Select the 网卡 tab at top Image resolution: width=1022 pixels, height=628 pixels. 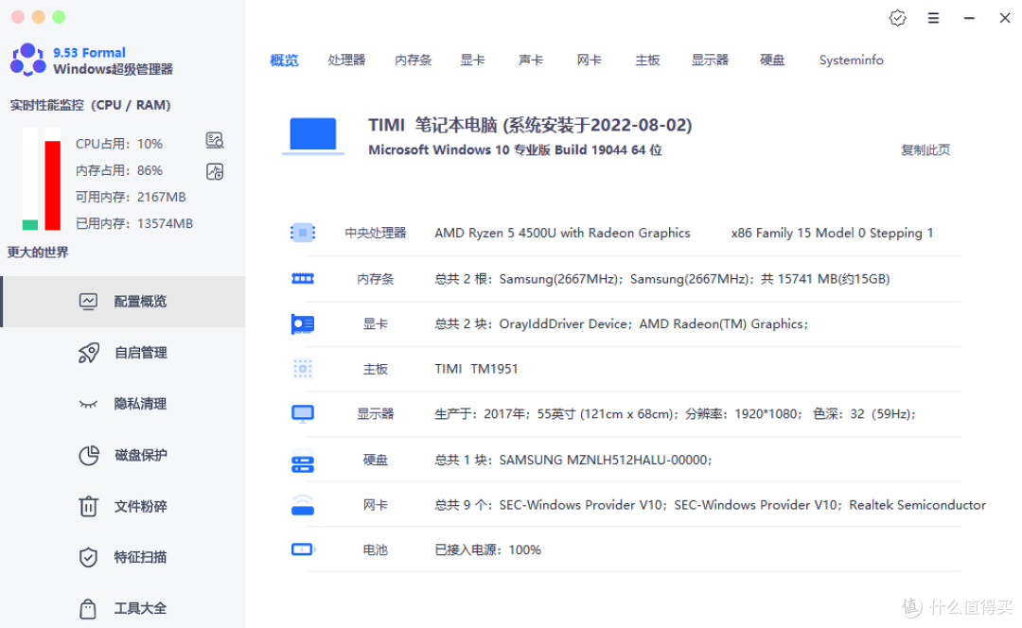(590, 60)
